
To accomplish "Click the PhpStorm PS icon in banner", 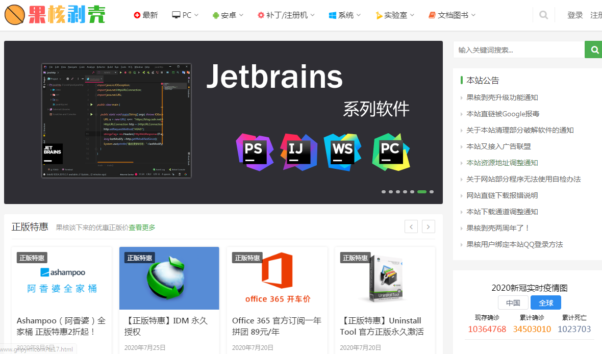I will 255,152.
